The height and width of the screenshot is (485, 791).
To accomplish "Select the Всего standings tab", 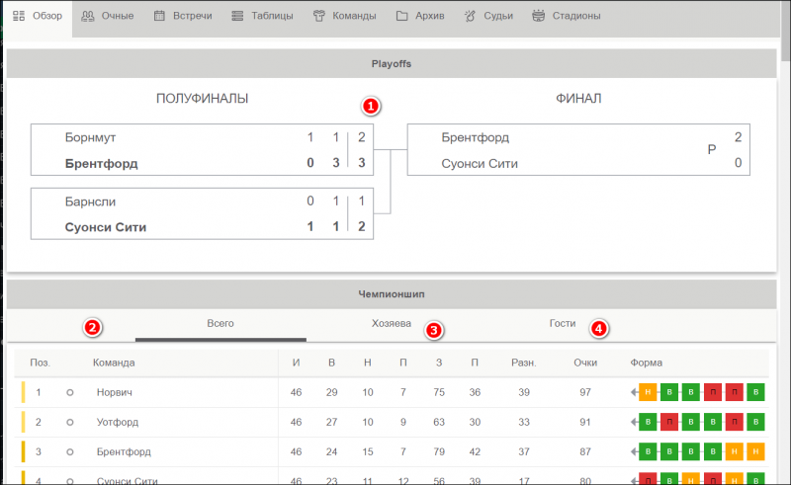I will 220,324.
